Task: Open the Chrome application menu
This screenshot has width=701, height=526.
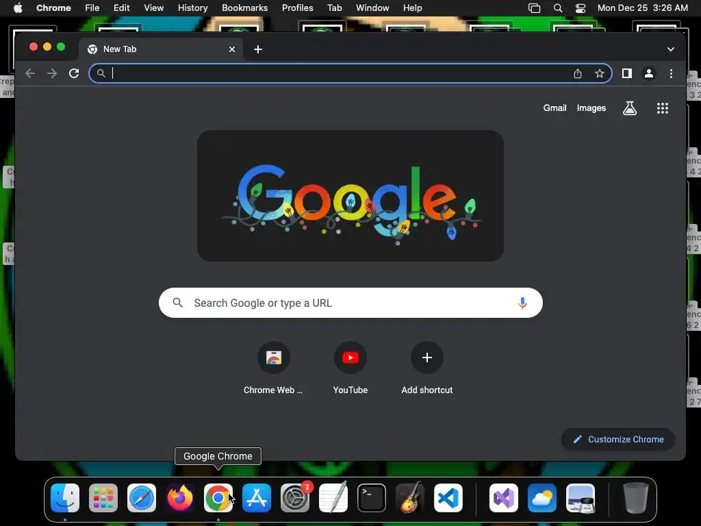Action: pyautogui.click(x=53, y=8)
